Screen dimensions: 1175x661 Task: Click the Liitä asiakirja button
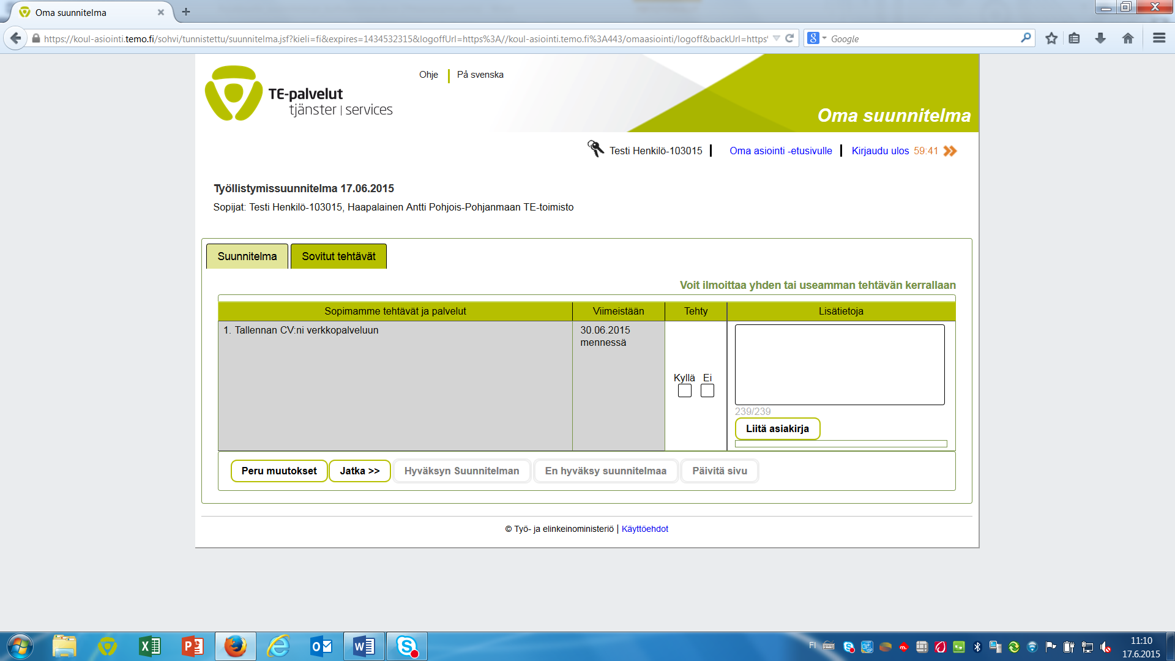777,428
